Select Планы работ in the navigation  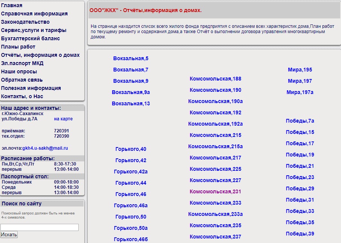tap(18, 47)
